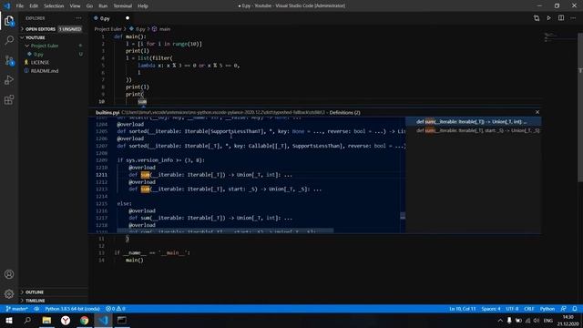This screenshot has width=583, height=328.
Task: Open errors and warnings problems indicator
Action: pos(116,309)
